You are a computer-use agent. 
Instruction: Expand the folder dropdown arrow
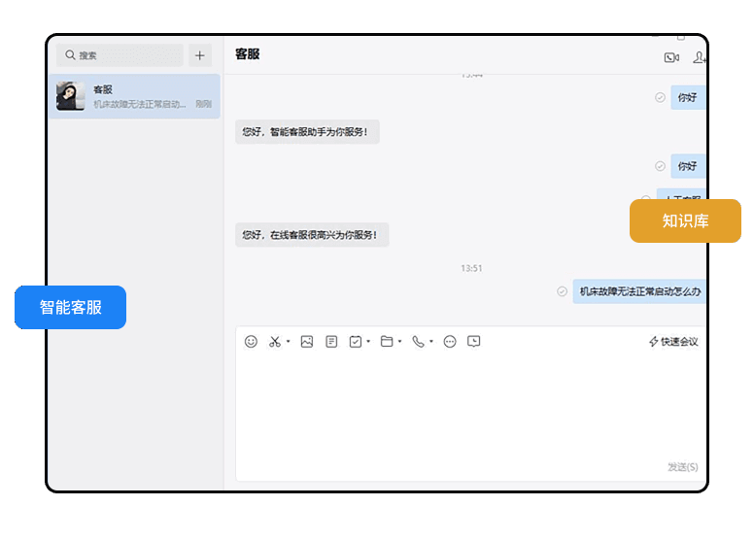pyautogui.click(x=399, y=342)
